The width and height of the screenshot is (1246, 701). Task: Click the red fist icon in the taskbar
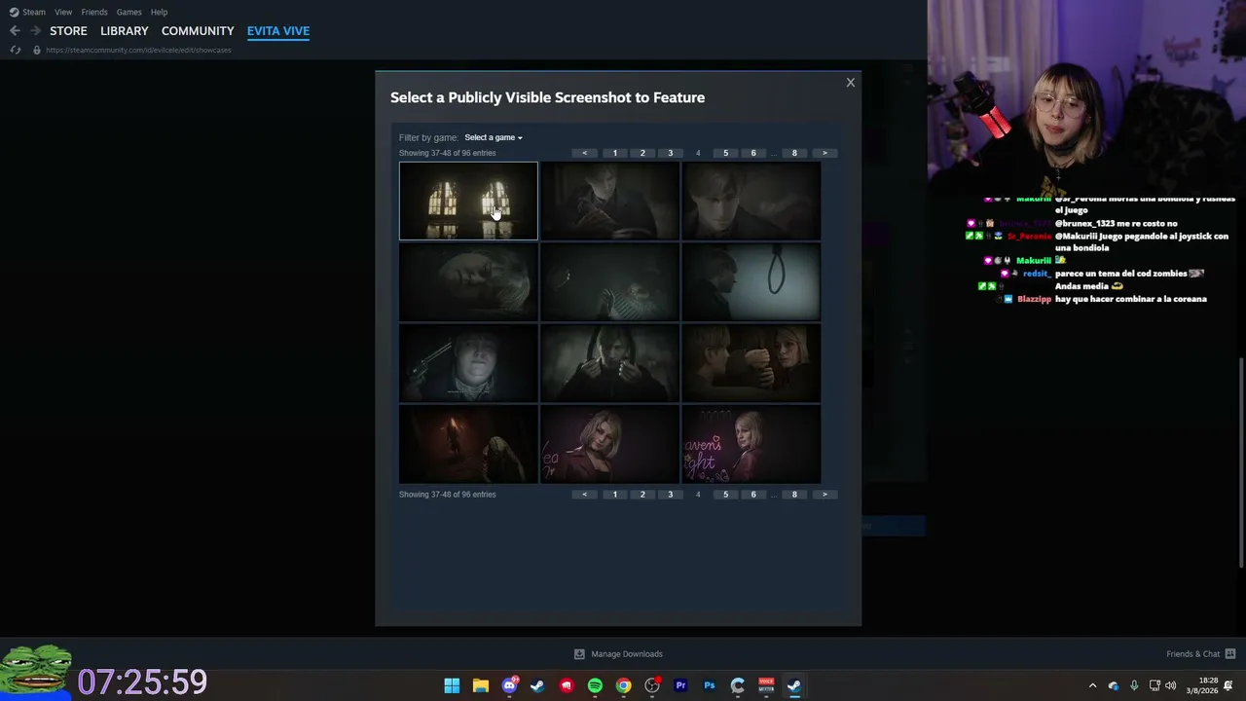[567, 685]
